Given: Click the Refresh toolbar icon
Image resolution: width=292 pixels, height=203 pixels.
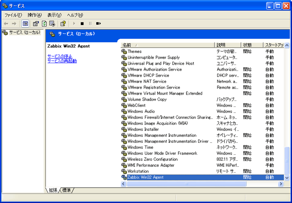Looking at the screenshot, I should (x=44, y=24).
